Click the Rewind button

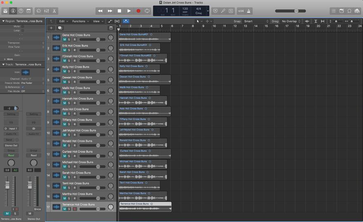pos(100,11)
